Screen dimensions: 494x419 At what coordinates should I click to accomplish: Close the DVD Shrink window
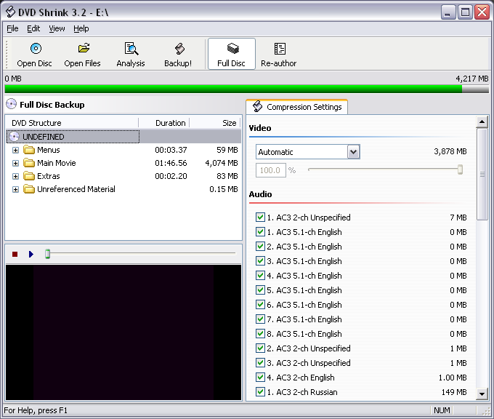point(482,12)
